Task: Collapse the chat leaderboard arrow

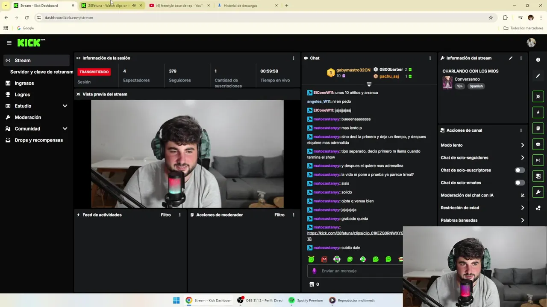Action: coord(369,84)
